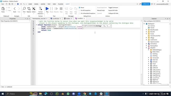Click the help question mark icon
171x96 pixels.
tap(152, 4)
